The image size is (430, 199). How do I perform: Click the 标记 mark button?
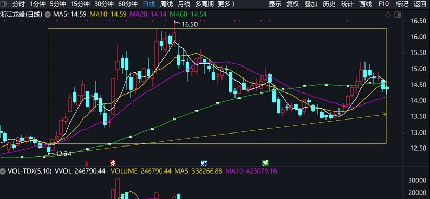pos(402,4)
